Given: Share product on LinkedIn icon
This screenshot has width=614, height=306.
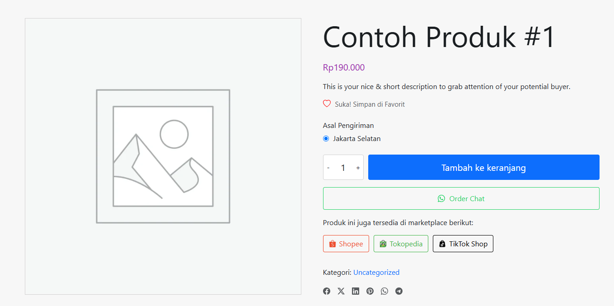Looking at the screenshot, I should pyautogui.click(x=356, y=291).
